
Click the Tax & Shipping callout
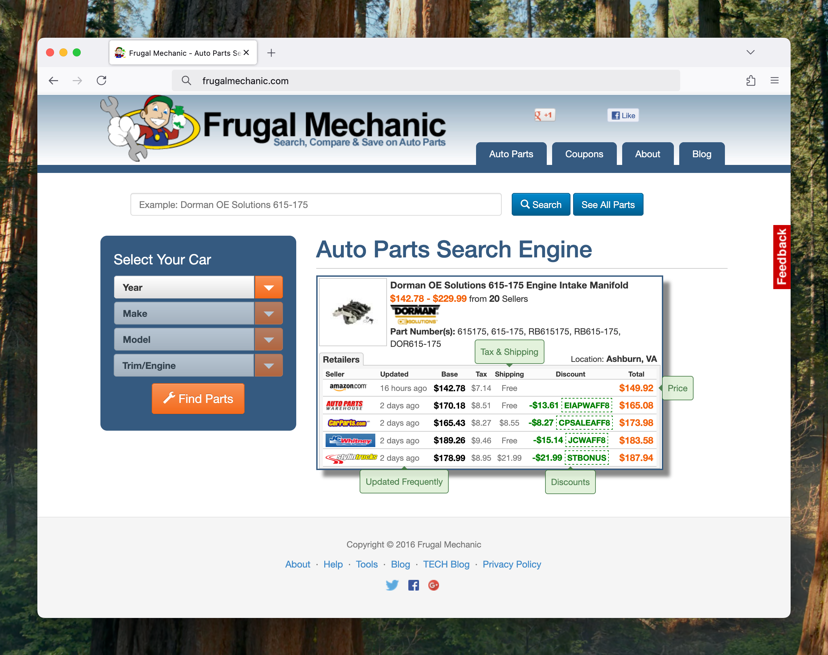(x=509, y=352)
